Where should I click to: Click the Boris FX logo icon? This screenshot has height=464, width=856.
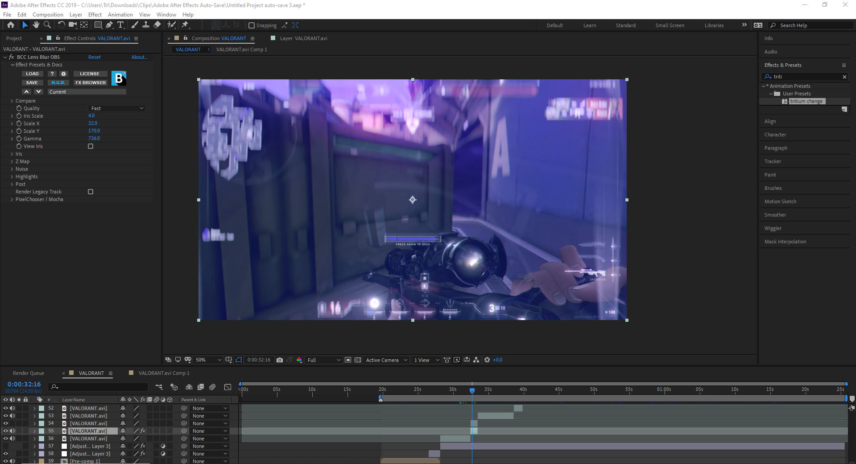(119, 78)
